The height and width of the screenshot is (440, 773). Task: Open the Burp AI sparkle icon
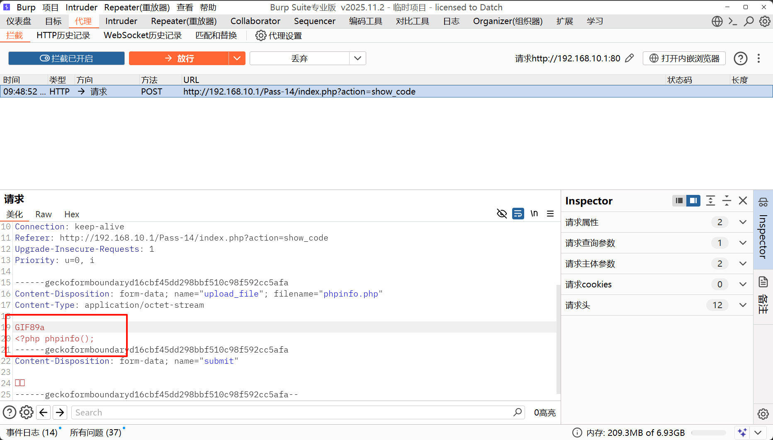(742, 433)
